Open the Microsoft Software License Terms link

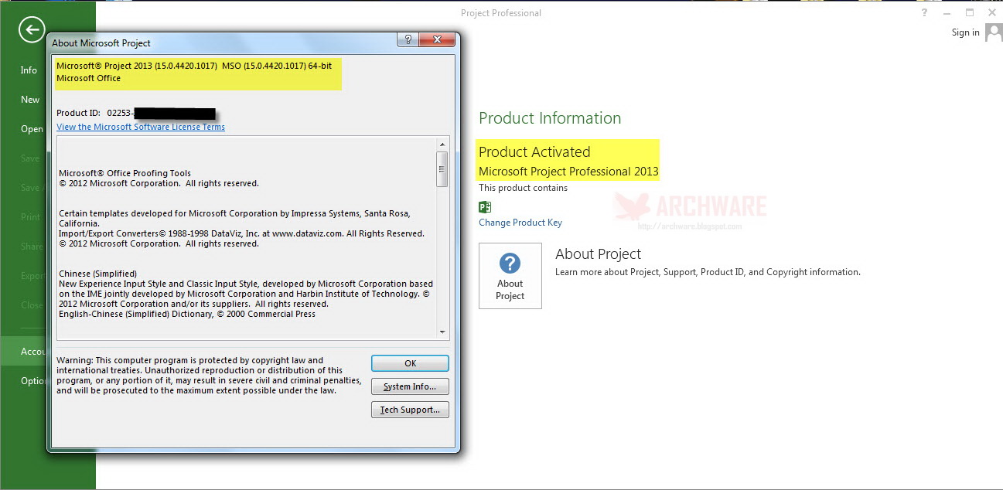[141, 126]
